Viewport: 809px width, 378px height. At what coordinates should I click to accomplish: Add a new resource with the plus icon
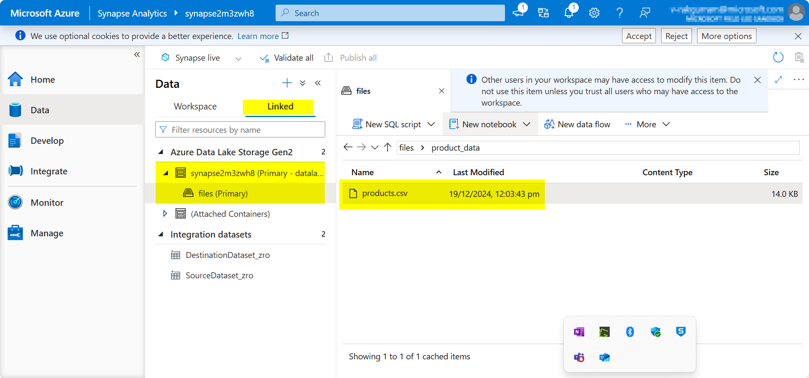pos(287,83)
